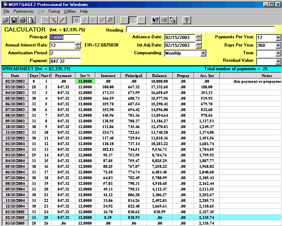Image resolution: width=282 pixels, height=226 pixels.
Task: Click the Balance column header
Action: pos(160,76)
